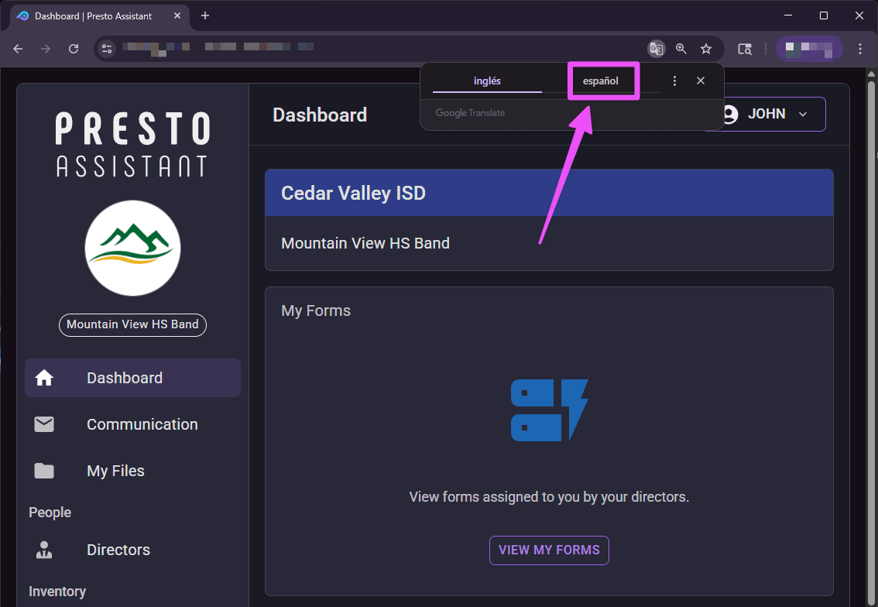878x607 pixels.
Task: Minimize the browser window
Action: pos(788,15)
